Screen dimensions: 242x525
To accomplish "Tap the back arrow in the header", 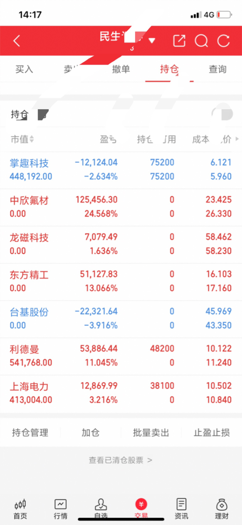I will 17,41.
